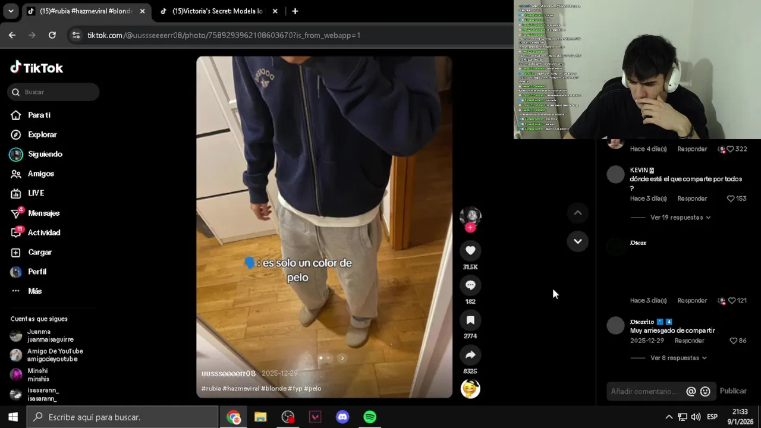Open the emoji picker in the comment box
Screen dimensions: 761x428
pos(705,391)
